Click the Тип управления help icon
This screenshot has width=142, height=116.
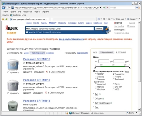click(x=111, y=103)
